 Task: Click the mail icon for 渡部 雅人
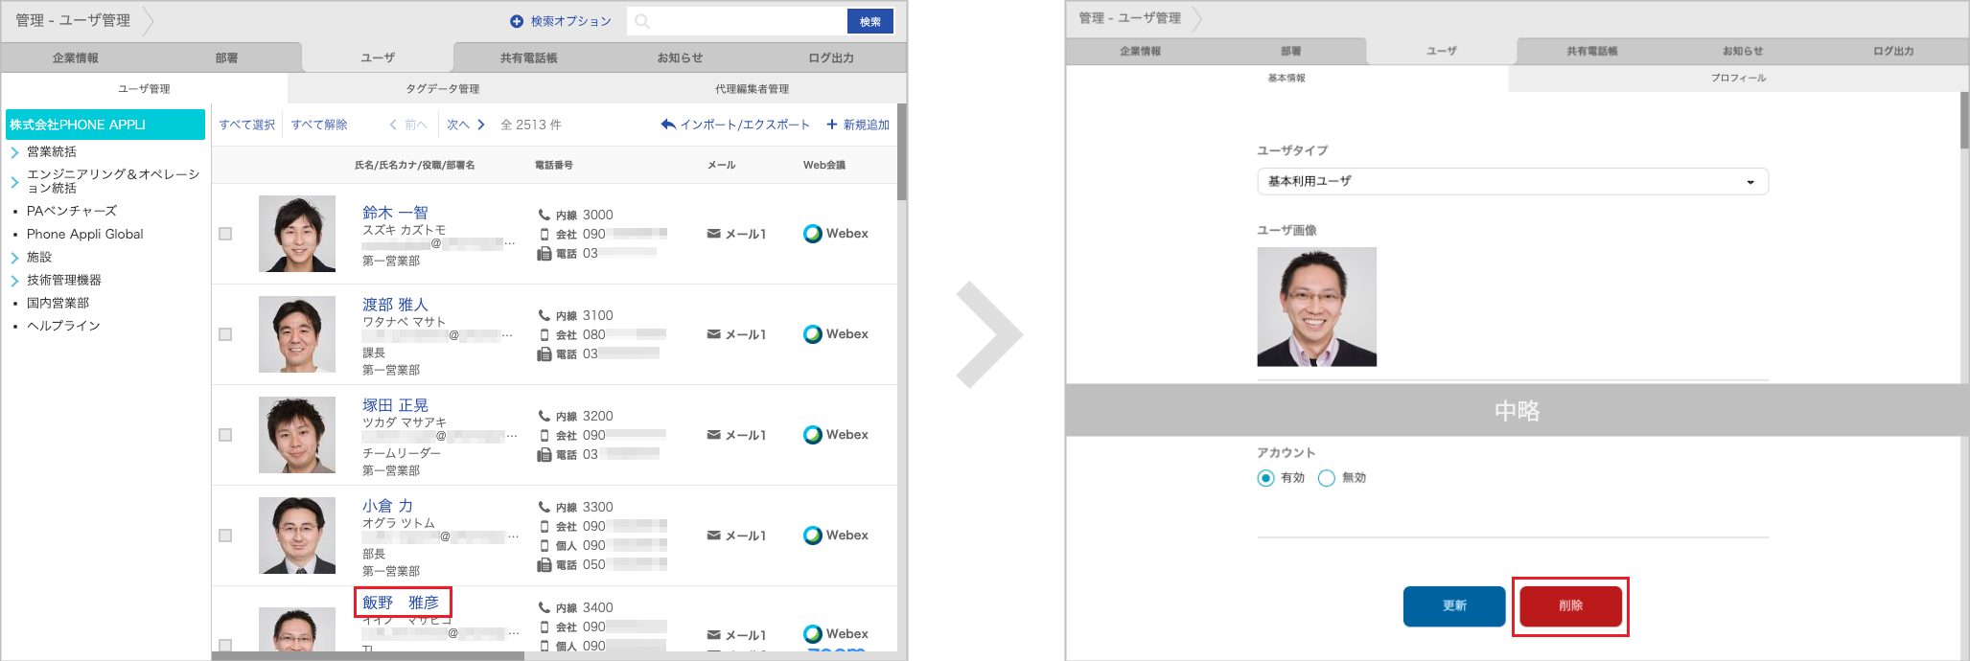click(713, 334)
